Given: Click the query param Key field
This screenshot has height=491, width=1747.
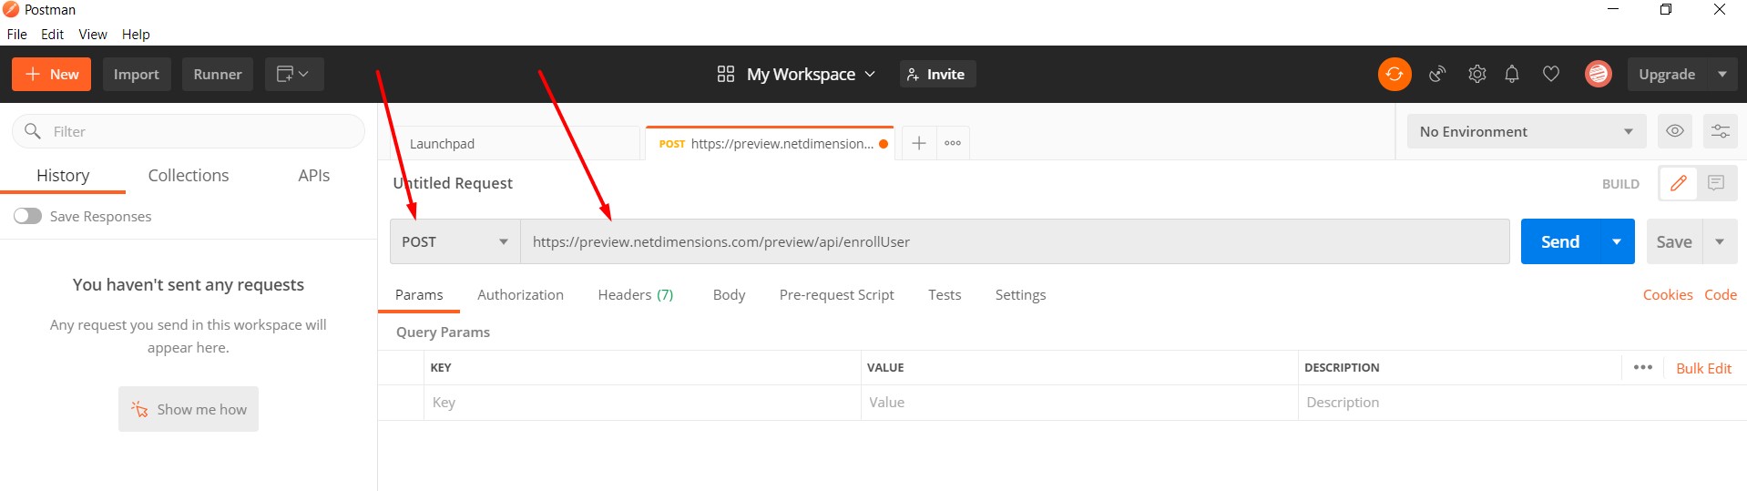Looking at the screenshot, I should pos(642,402).
